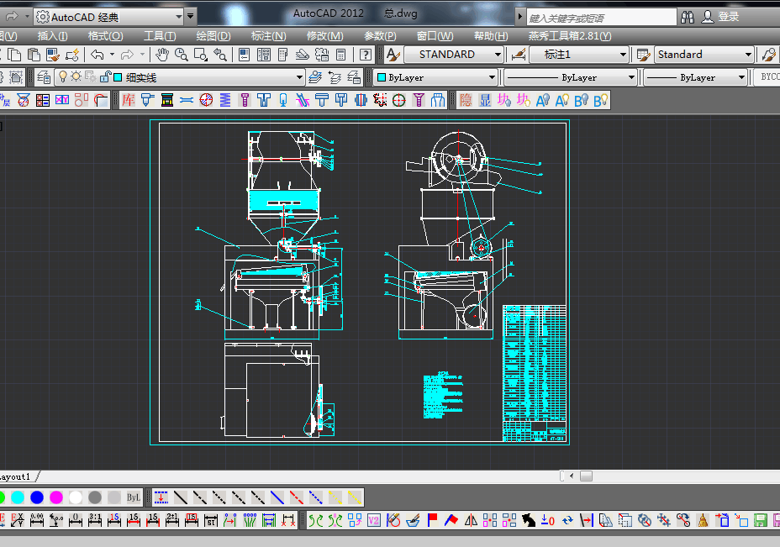Screen dimensions: 780x547
Task: Open the 标注1 dimension style dropdown
Action: (x=623, y=55)
